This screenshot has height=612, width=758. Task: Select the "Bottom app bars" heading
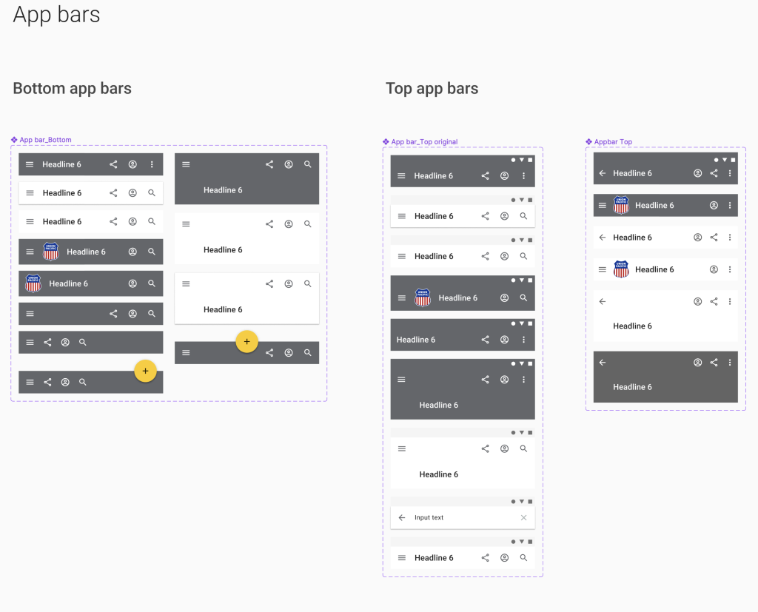[72, 89]
